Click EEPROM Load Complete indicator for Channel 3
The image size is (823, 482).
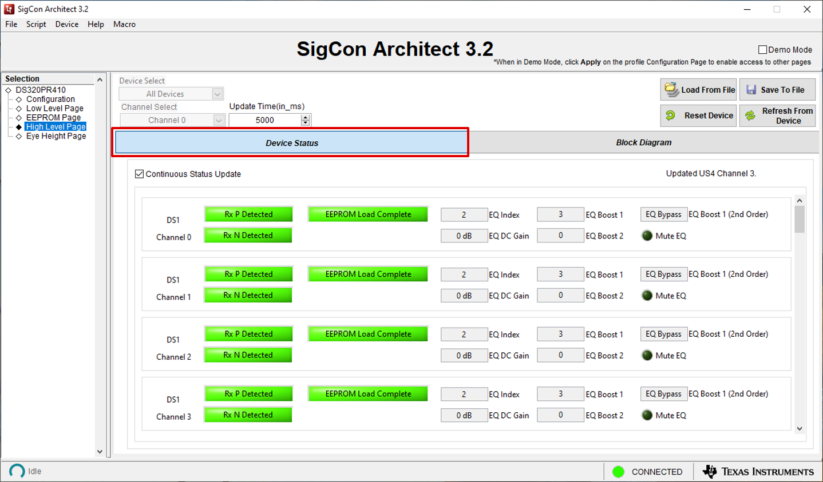click(x=368, y=394)
